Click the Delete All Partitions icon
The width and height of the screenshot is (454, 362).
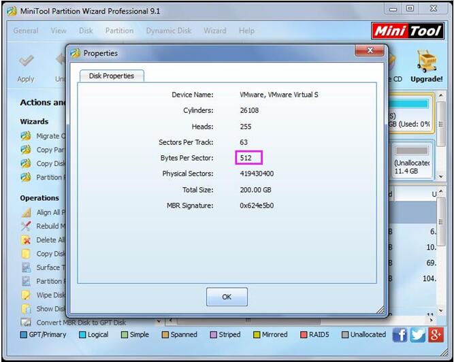26,240
